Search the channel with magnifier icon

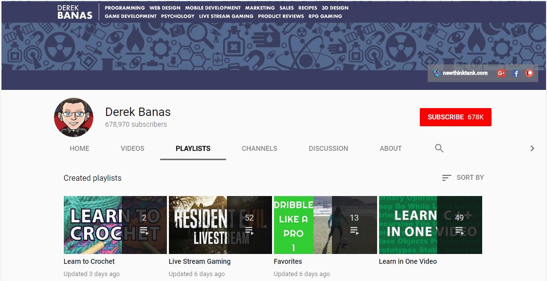(x=439, y=148)
